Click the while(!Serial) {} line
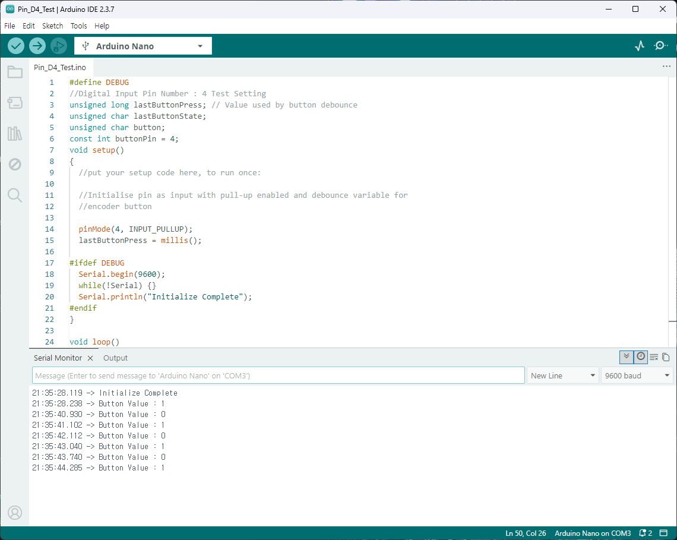 coord(118,286)
